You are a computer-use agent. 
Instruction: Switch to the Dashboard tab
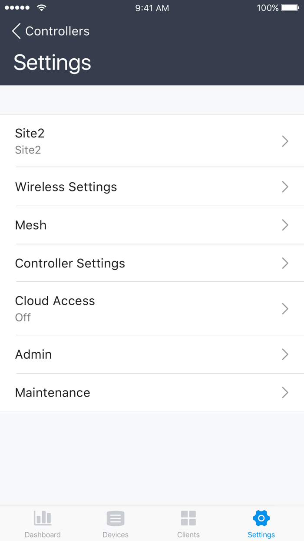coord(42,523)
